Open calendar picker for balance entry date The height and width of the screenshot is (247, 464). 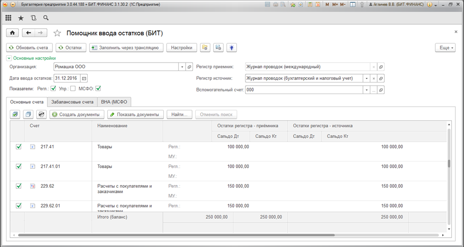[x=84, y=78]
